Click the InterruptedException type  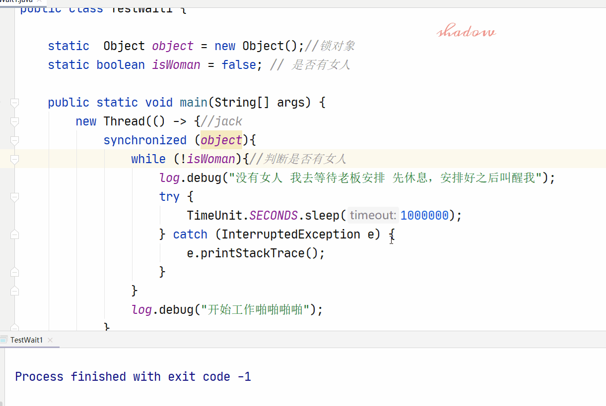291,234
